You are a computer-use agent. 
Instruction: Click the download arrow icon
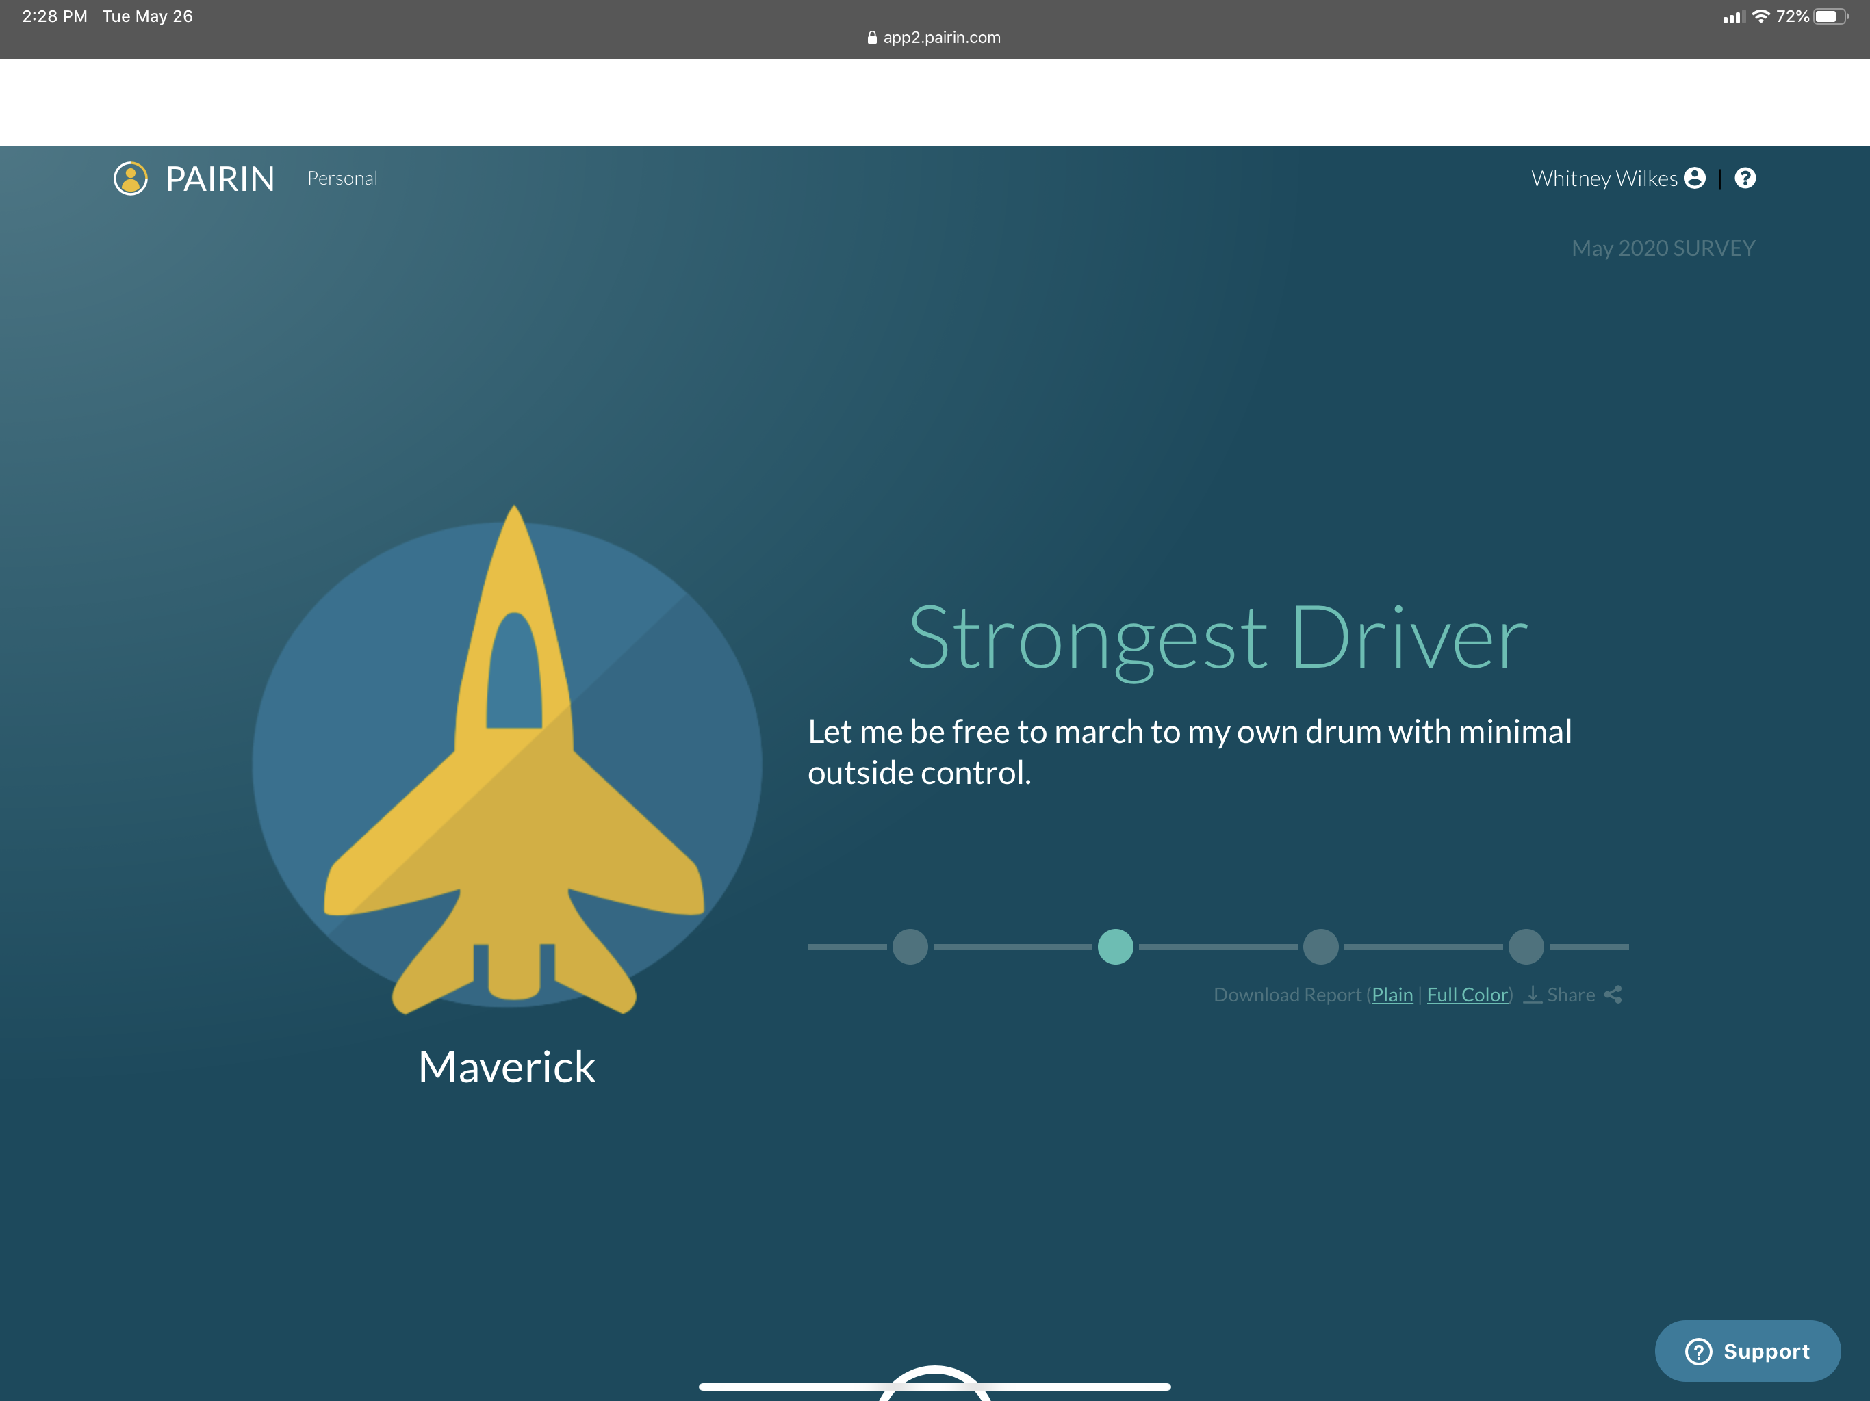[1532, 995]
